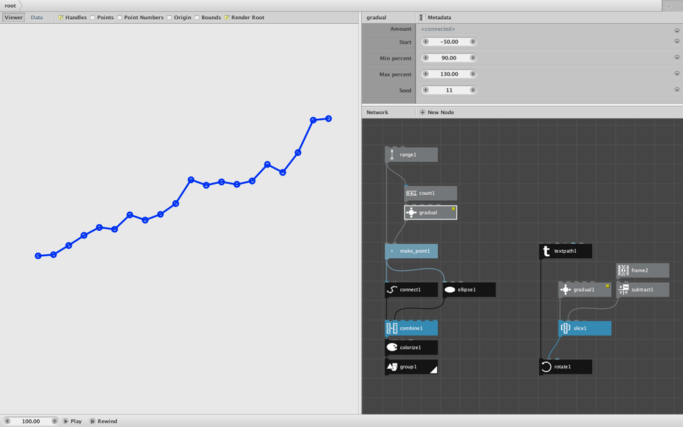683x427 pixels.
Task: Click the last point handle on the graph
Action: (x=329, y=118)
